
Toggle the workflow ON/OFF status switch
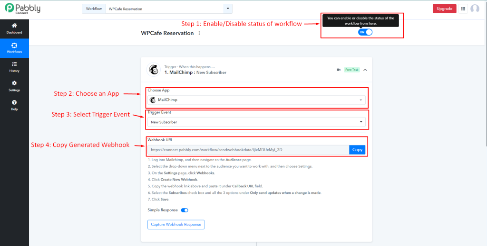[x=365, y=32]
